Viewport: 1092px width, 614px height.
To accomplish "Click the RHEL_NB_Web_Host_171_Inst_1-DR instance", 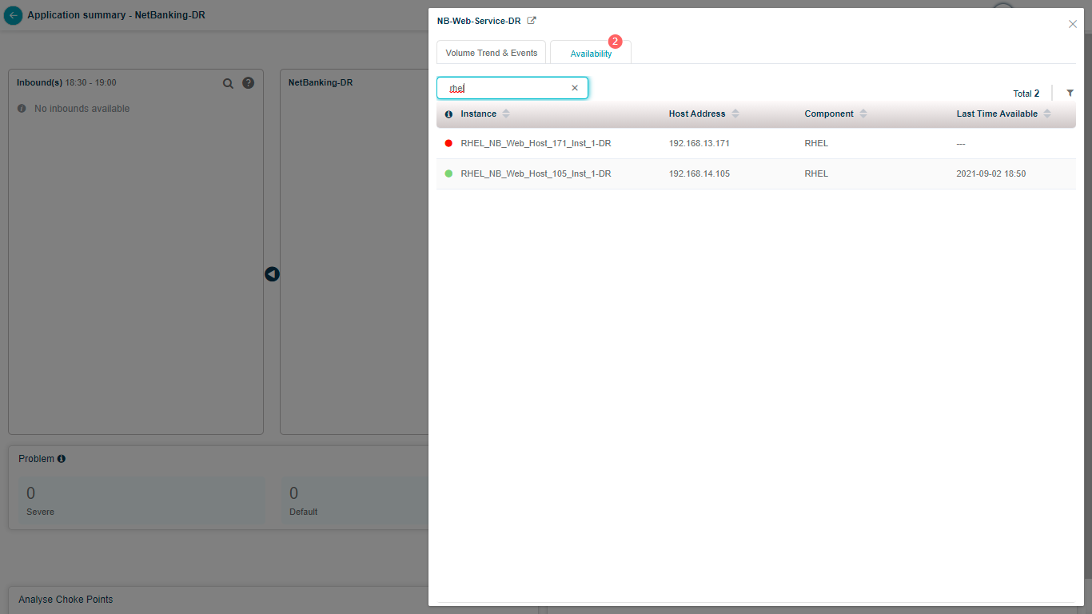I will tap(536, 143).
